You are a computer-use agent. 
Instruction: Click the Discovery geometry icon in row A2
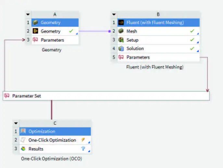click(x=35, y=31)
